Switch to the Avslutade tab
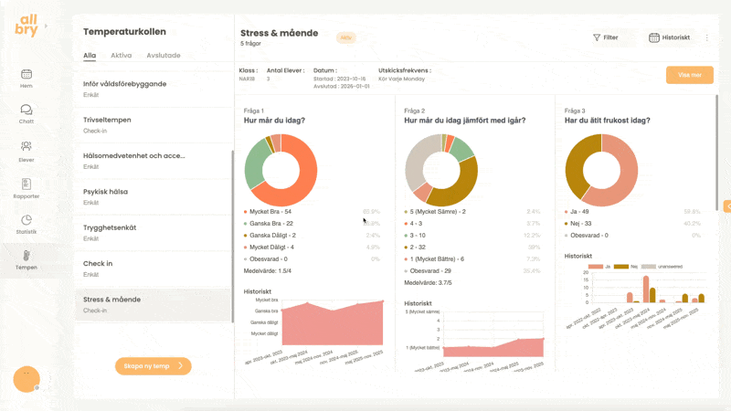The height and width of the screenshot is (411, 731). coord(164,56)
